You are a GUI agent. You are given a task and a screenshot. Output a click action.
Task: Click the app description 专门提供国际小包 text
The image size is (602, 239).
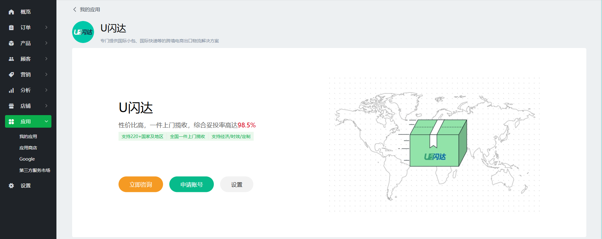tap(160, 41)
